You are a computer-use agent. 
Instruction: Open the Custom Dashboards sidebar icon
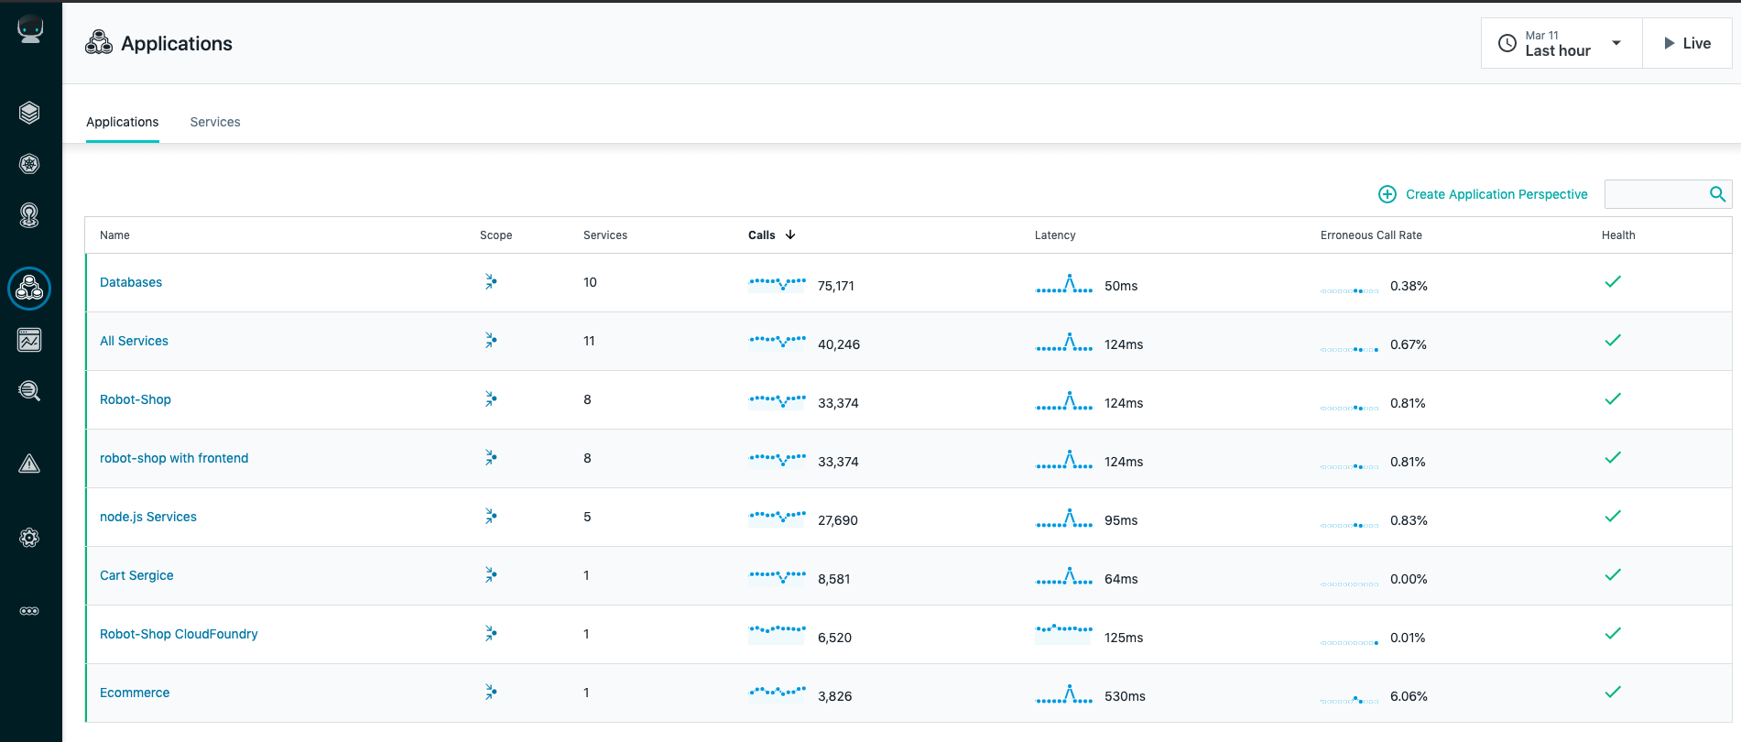(x=29, y=340)
